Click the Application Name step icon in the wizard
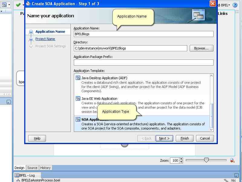 click(31, 32)
